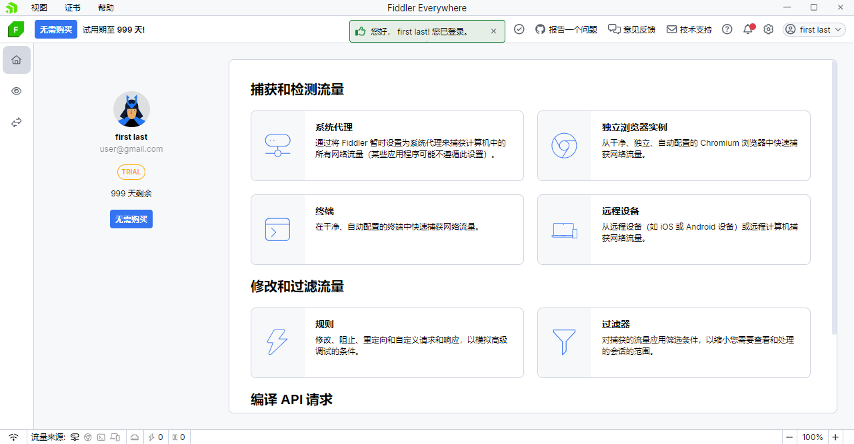Click the 技术支持 link
This screenshot has height=444, width=854.
point(696,30)
